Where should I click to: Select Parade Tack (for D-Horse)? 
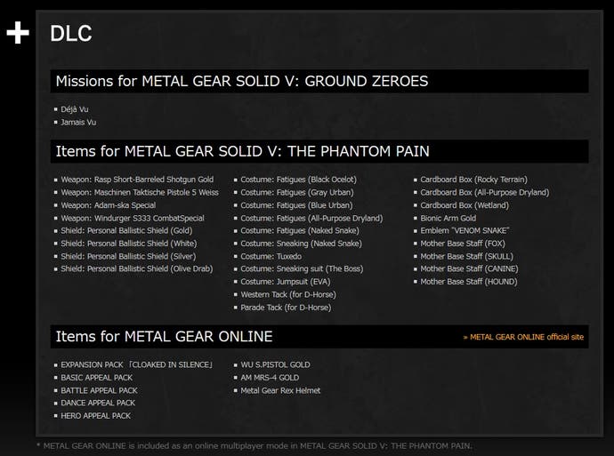coord(286,308)
